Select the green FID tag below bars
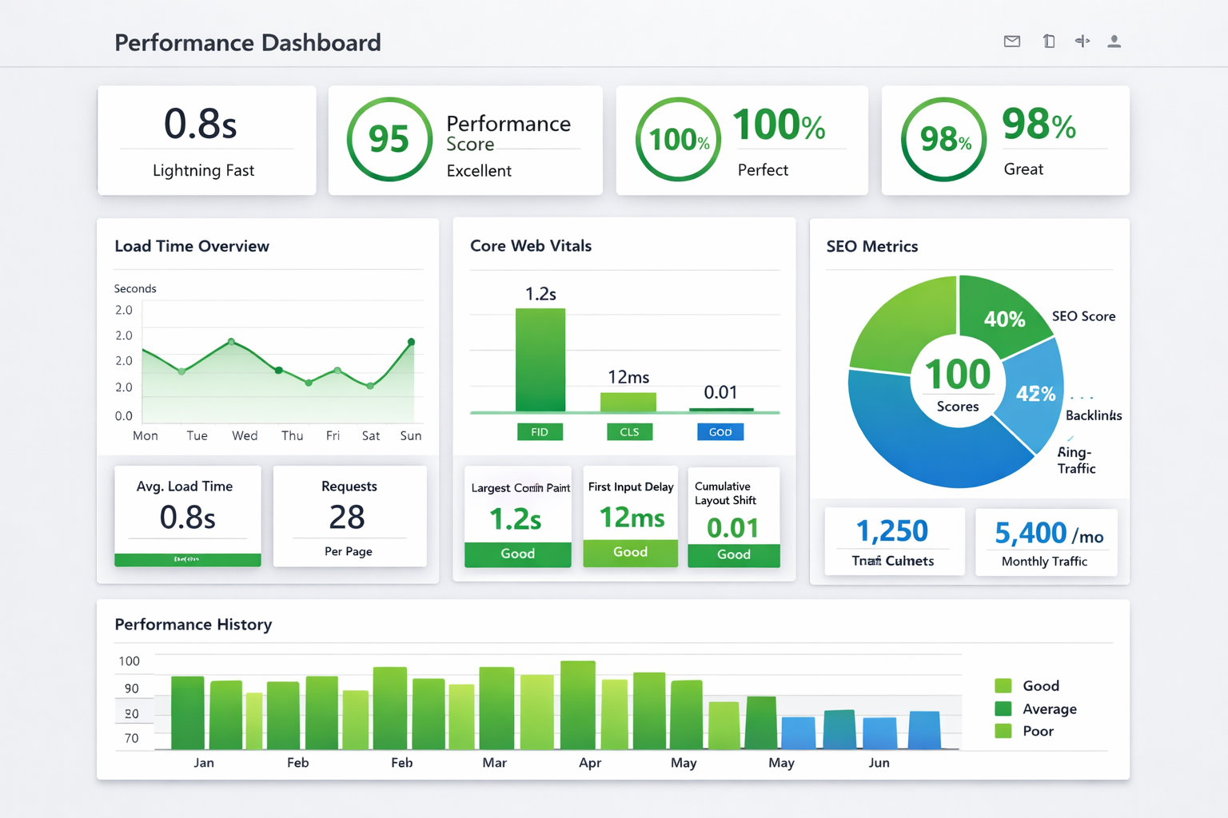Screen dimensions: 1228x818 [x=540, y=432]
